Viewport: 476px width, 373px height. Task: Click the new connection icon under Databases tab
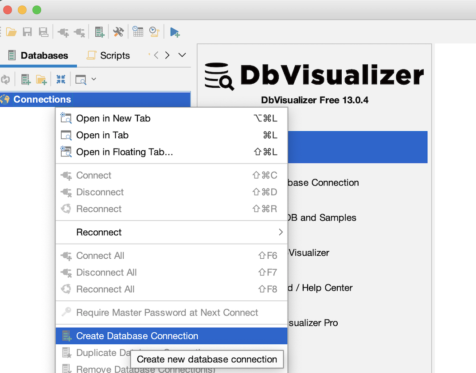click(x=26, y=80)
